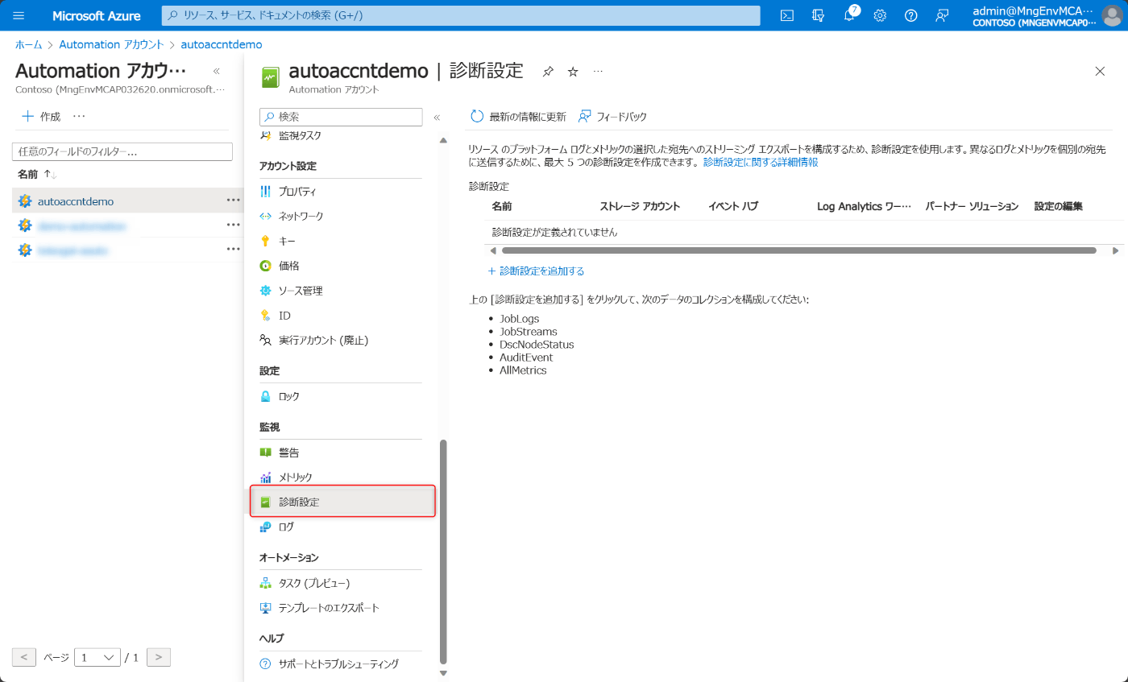Screen dimensions: 1128x682
Task: Open context menu for autoaccntdemo row
Action: [x=233, y=200]
